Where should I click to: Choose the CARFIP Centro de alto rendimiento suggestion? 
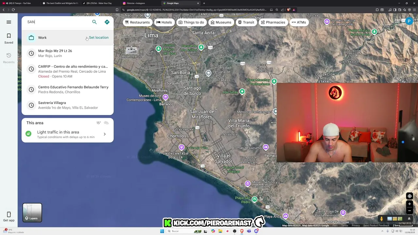pyautogui.click(x=68, y=71)
